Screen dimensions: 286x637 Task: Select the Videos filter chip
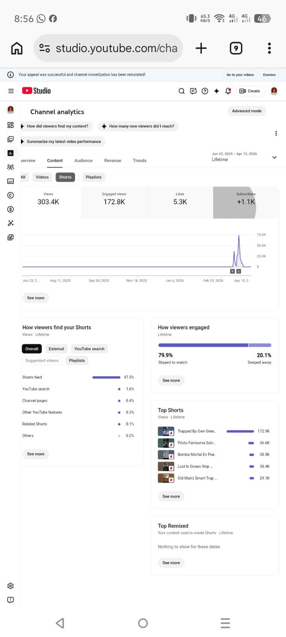tap(42, 177)
